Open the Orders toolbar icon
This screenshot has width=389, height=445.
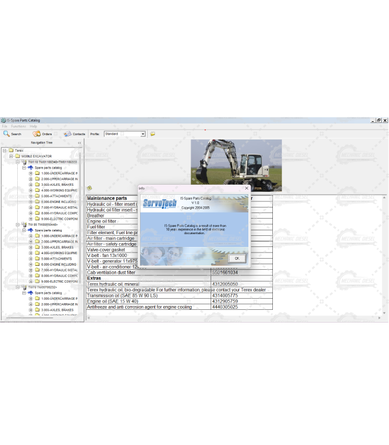(x=37, y=133)
